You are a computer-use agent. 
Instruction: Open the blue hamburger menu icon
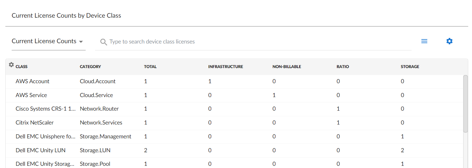point(424,41)
